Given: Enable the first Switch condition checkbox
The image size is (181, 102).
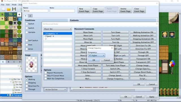Looking at the screenshot, I should (27, 24).
